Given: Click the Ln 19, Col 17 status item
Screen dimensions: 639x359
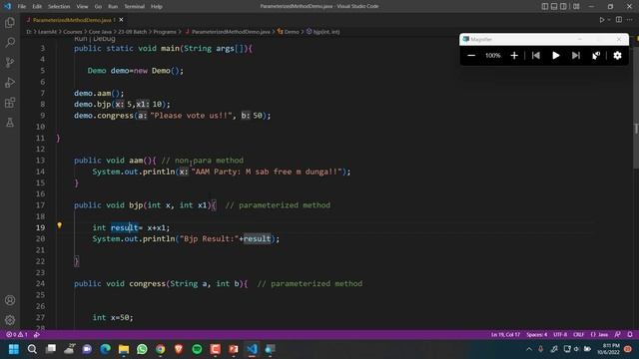Looking at the screenshot, I should [506, 335].
